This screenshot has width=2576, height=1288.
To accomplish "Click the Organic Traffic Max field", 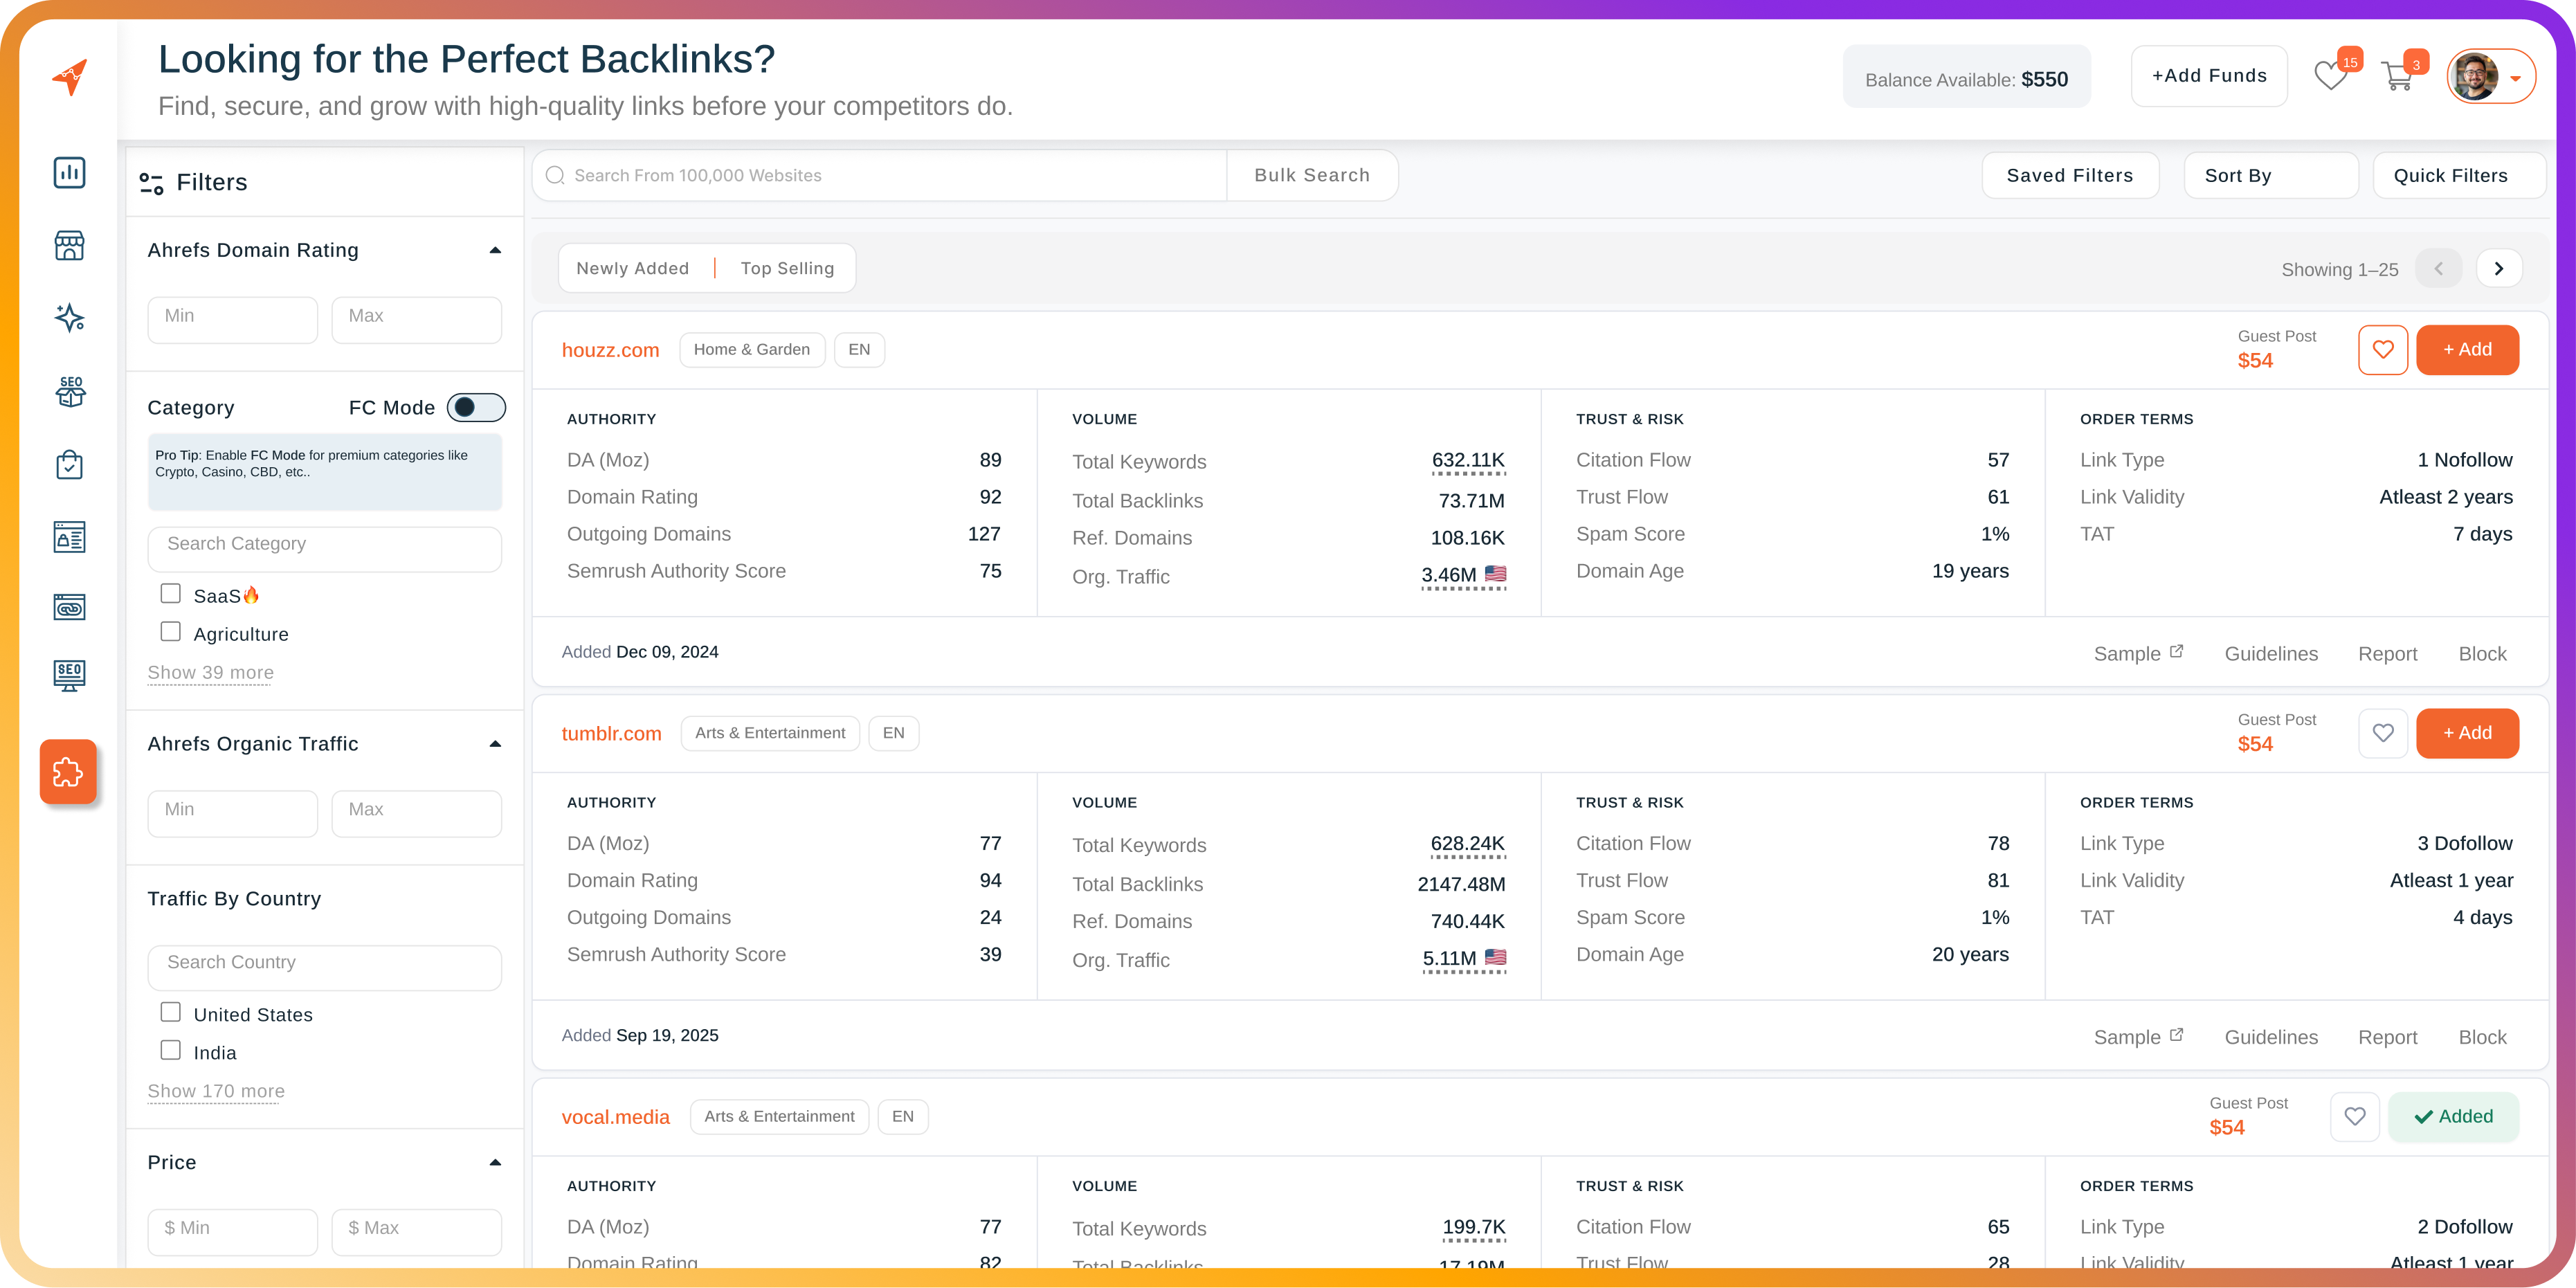I will [x=416, y=814].
